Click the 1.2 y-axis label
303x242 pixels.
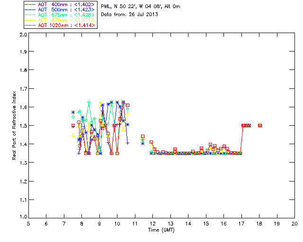tap(23, 181)
